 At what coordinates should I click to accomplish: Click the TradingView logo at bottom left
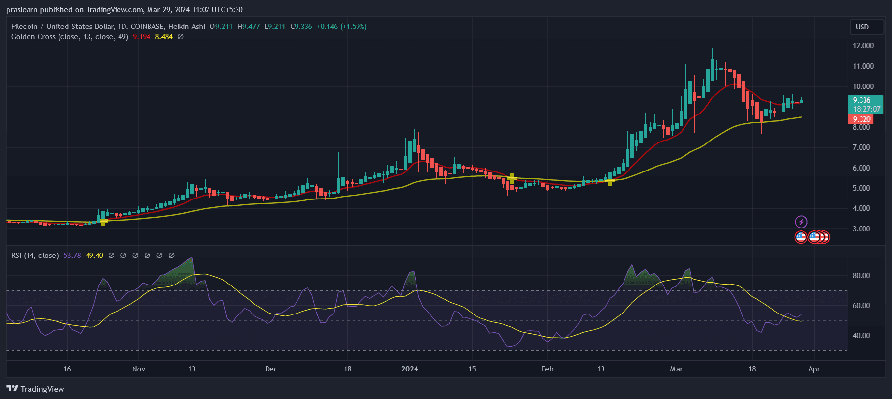pyautogui.click(x=35, y=389)
